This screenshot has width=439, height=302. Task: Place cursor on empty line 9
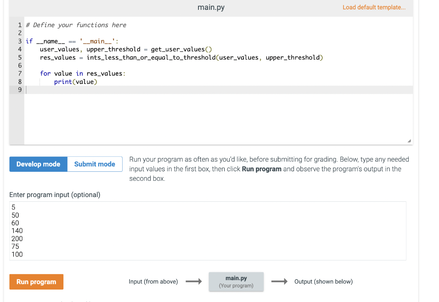click(x=218, y=90)
